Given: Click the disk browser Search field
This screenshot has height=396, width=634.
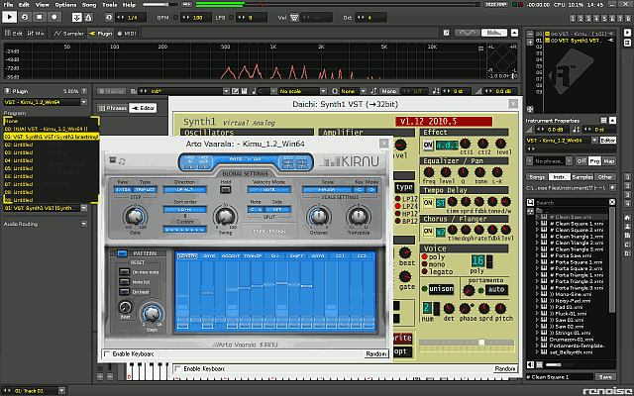Looking at the screenshot, I should coord(572,202).
